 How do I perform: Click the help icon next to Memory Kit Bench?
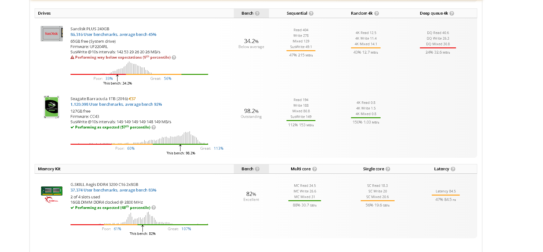pyautogui.click(x=257, y=169)
